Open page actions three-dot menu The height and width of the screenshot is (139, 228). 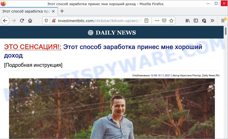click(x=157, y=21)
